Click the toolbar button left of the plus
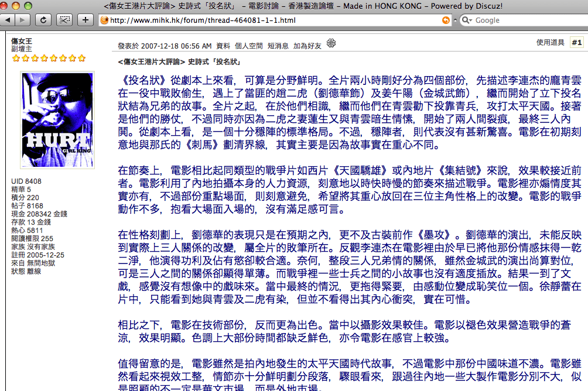The height and width of the screenshot is (391, 588). [x=64, y=20]
